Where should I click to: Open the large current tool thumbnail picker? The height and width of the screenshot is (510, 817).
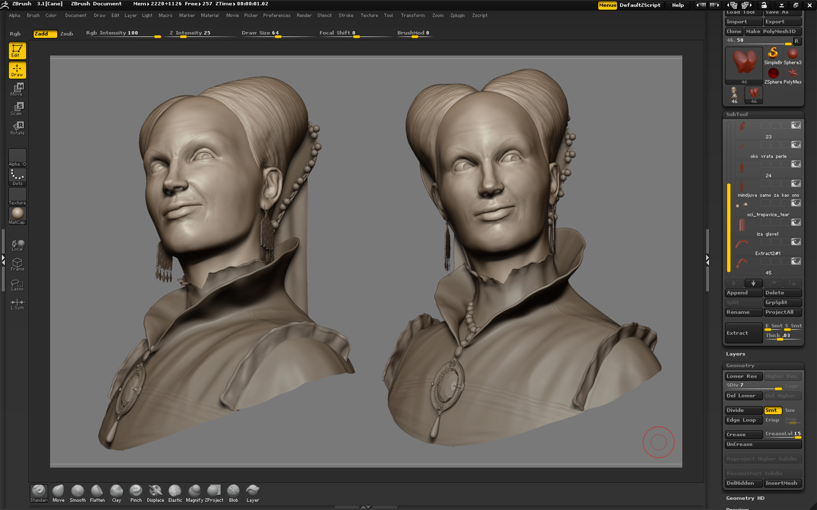pos(744,66)
